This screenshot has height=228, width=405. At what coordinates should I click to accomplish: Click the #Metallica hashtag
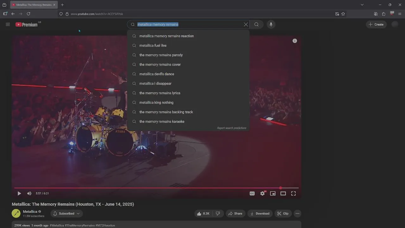click(57, 225)
